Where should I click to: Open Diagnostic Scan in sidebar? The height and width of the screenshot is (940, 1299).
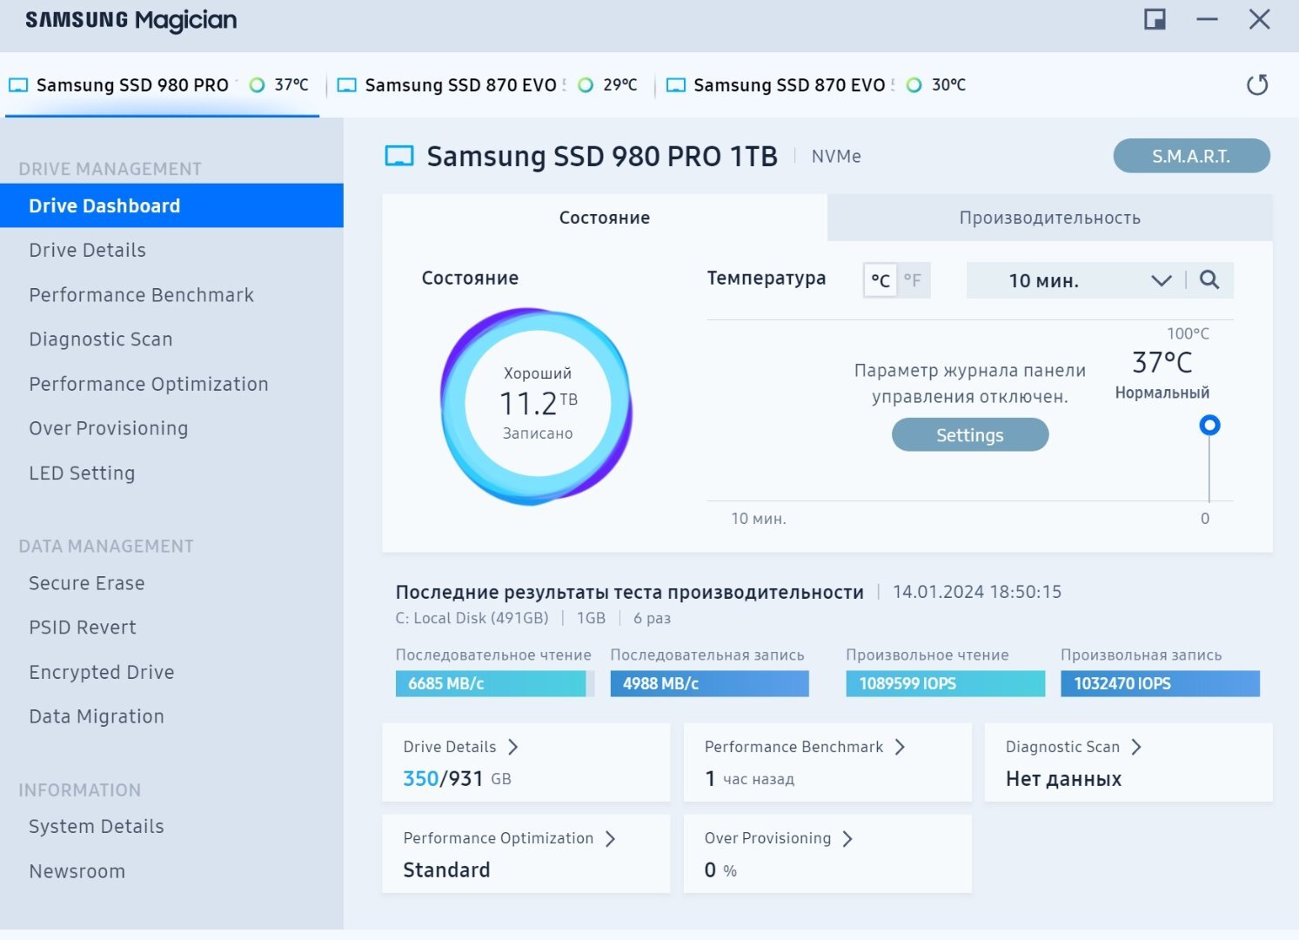pos(101,339)
